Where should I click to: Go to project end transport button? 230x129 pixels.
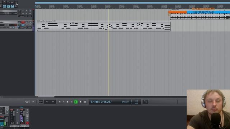(x=64, y=102)
